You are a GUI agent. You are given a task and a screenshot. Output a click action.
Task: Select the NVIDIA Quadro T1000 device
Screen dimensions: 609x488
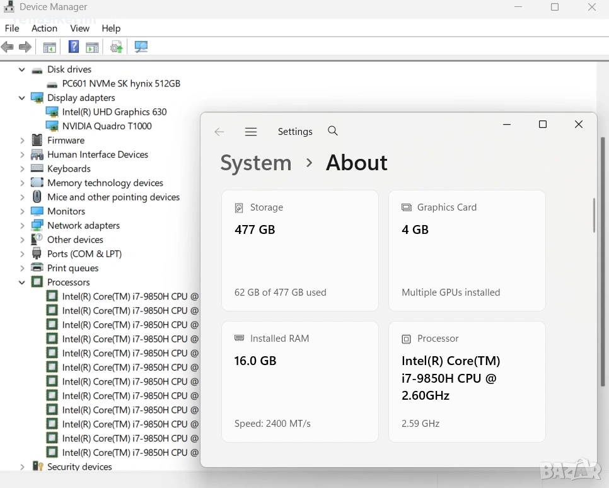(x=107, y=126)
